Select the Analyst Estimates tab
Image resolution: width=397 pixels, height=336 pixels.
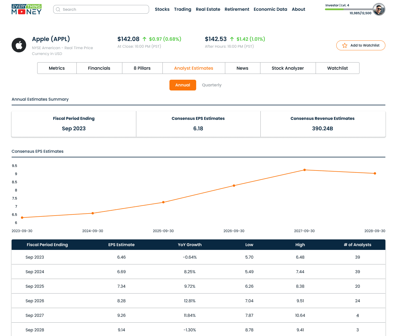pos(194,68)
